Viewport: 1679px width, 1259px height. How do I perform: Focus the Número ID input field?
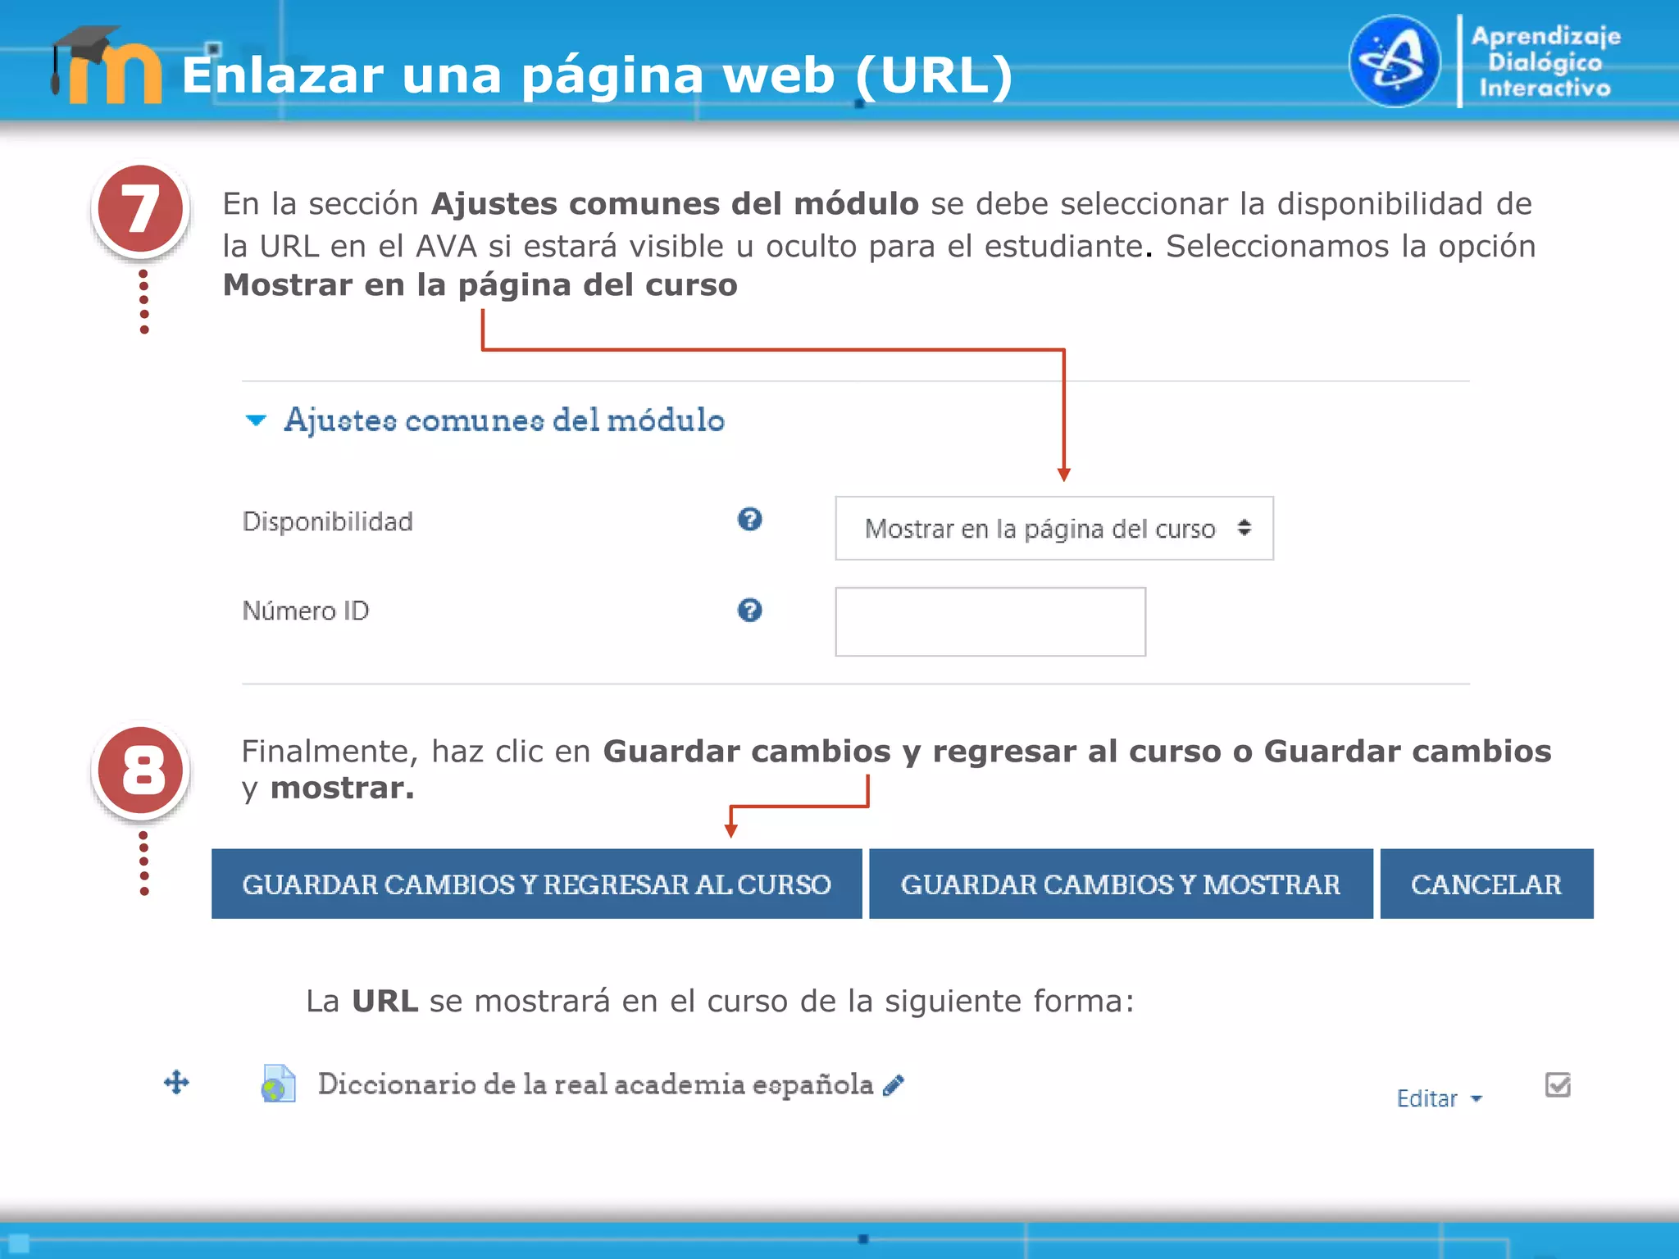[990, 621]
